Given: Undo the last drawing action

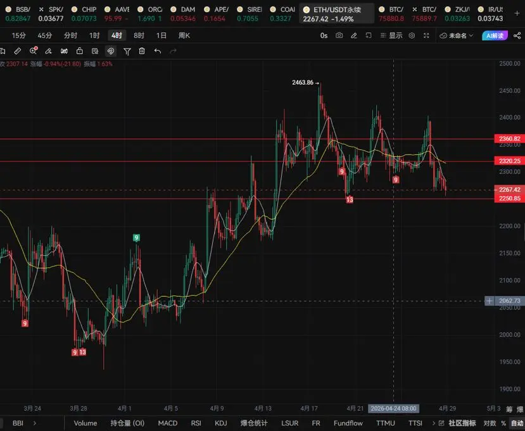Looking at the screenshot, I should pyautogui.click(x=158, y=51).
